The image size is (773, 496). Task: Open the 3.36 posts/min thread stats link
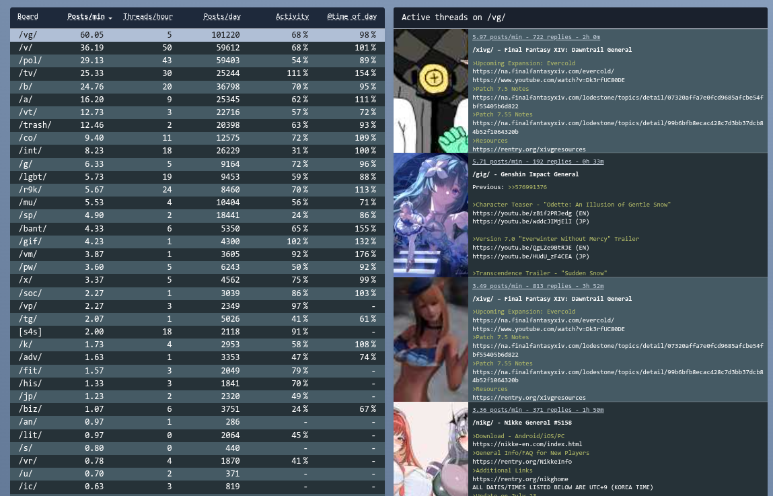click(538, 410)
